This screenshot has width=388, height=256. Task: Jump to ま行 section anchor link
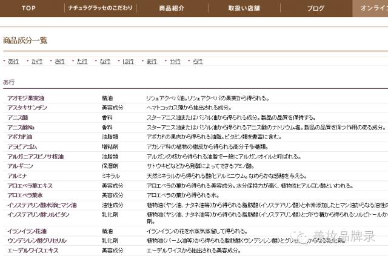point(151,62)
